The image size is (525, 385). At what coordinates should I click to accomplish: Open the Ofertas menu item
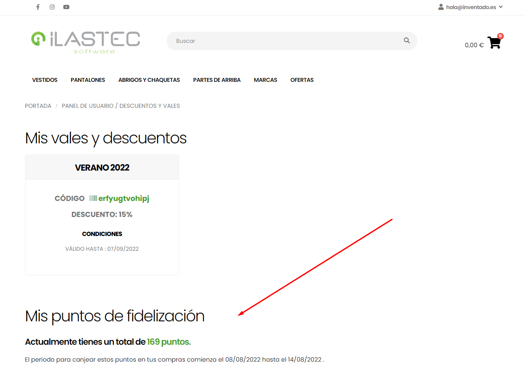(302, 80)
